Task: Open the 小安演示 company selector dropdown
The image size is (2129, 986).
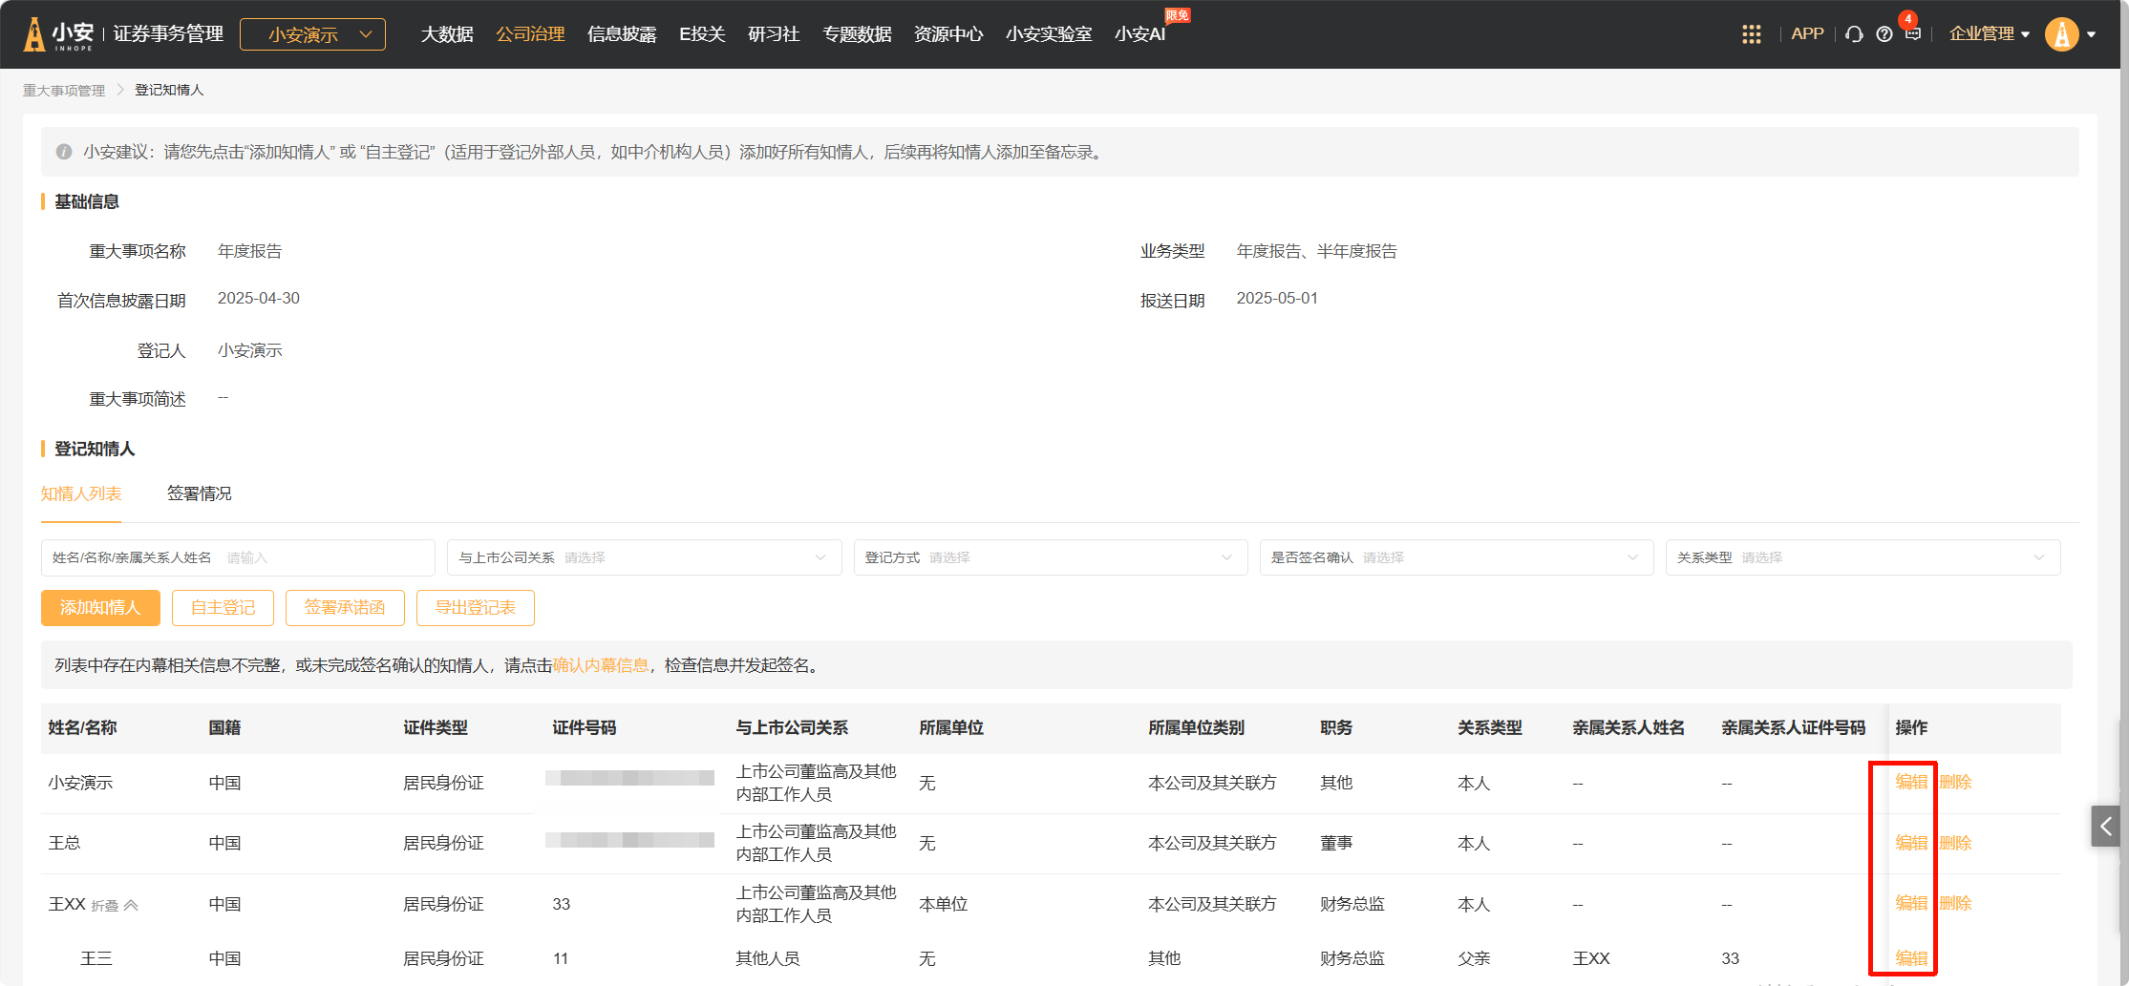Action: click(312, 34)
